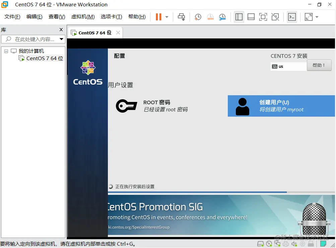Open the ROOT 密码 setting

(x=165, y=106)
